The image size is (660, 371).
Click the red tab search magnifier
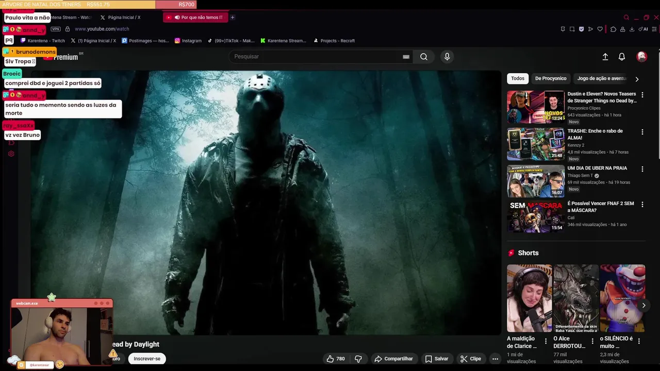point(626,18)
